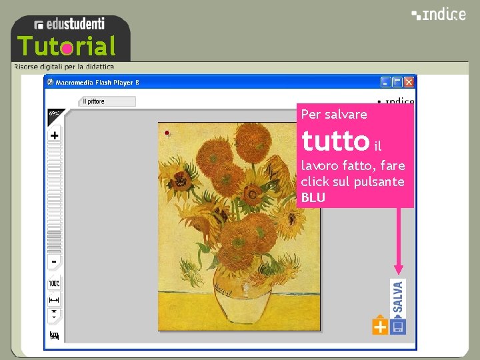This screenshot has width=480, height=360.
Task: Open the indice link at top right
Action: pos(439,15)
